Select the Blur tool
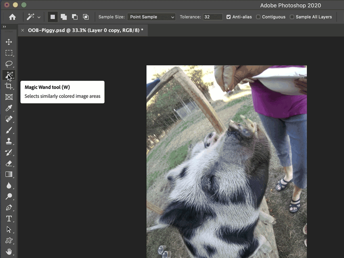Viewport: 344px width, 258px height. point(9,185)
